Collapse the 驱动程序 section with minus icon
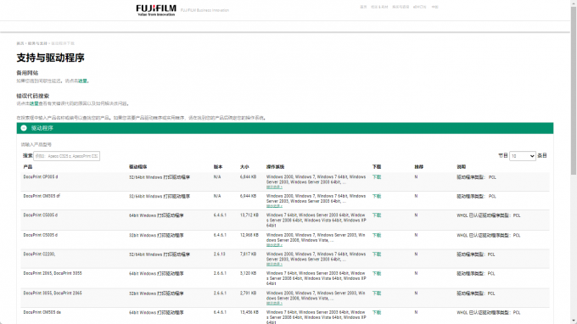Image resolution: width=577 pixels, height=324 pixels. click(24, 128)
